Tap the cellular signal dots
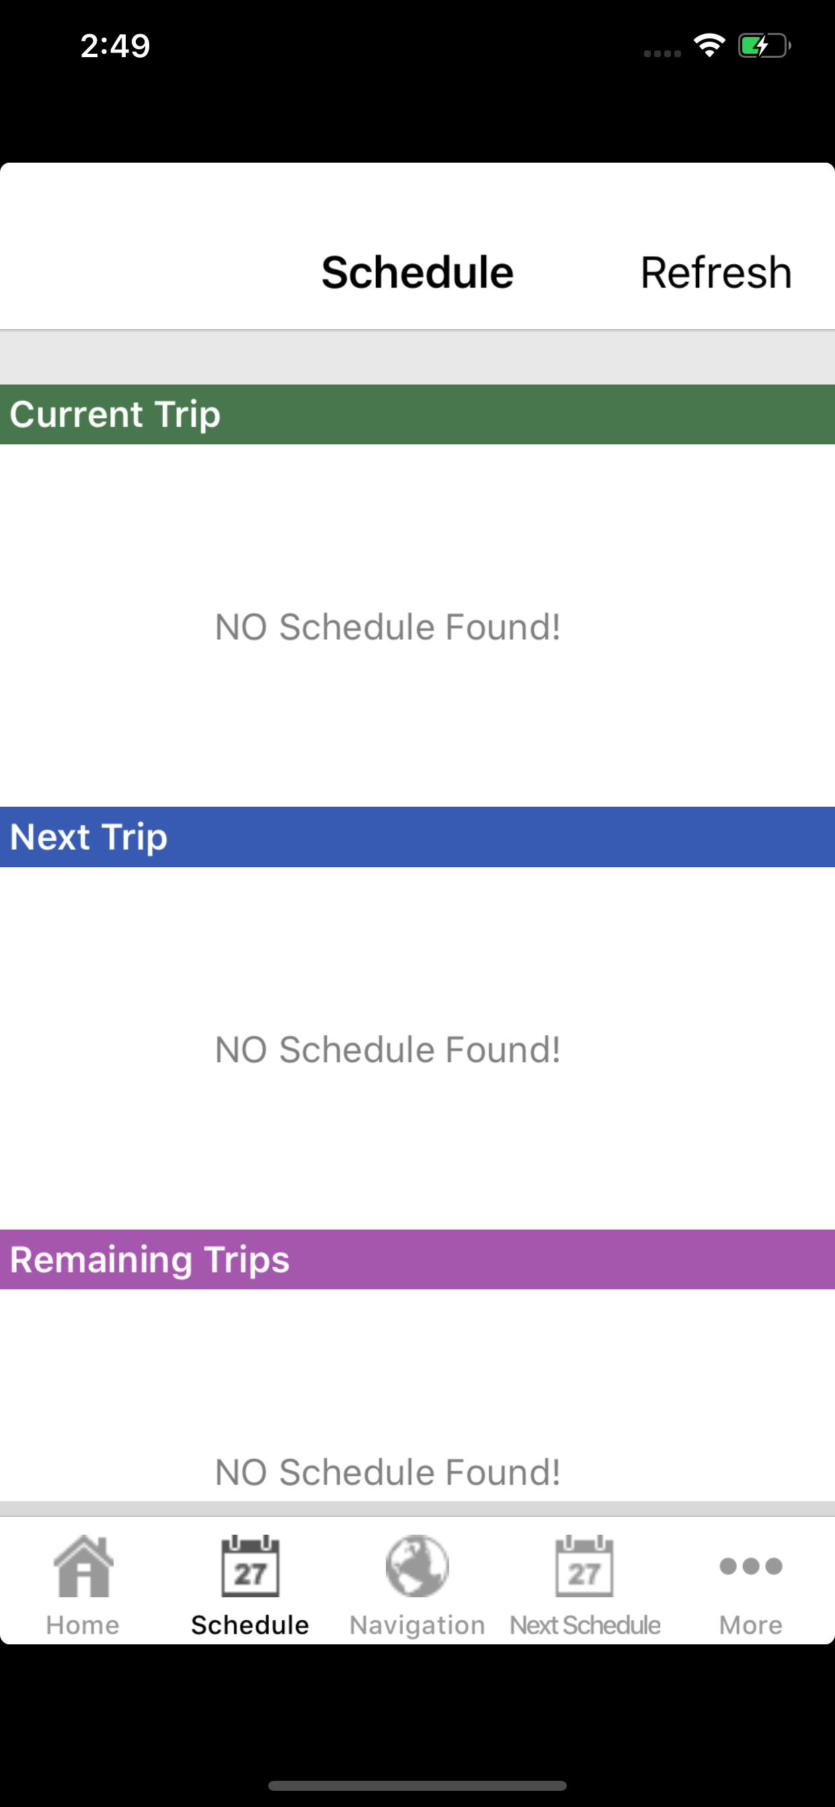 pyautogui.click(x=662, y=53)
